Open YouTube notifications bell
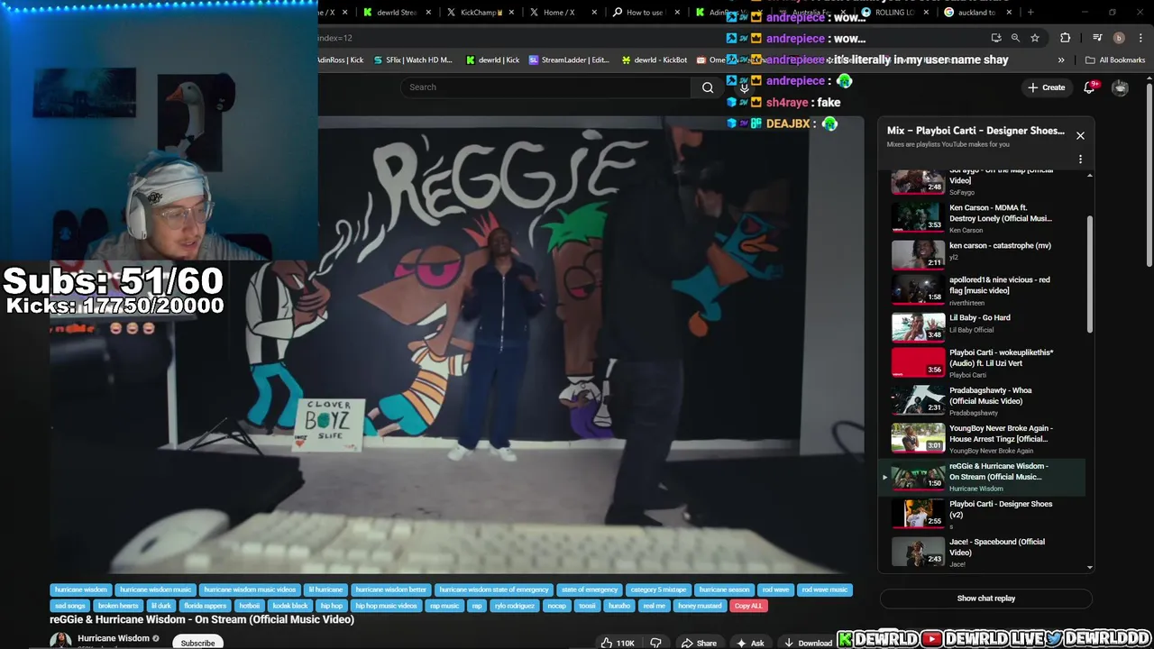 pyautogui.click(x=1089, y=87)
